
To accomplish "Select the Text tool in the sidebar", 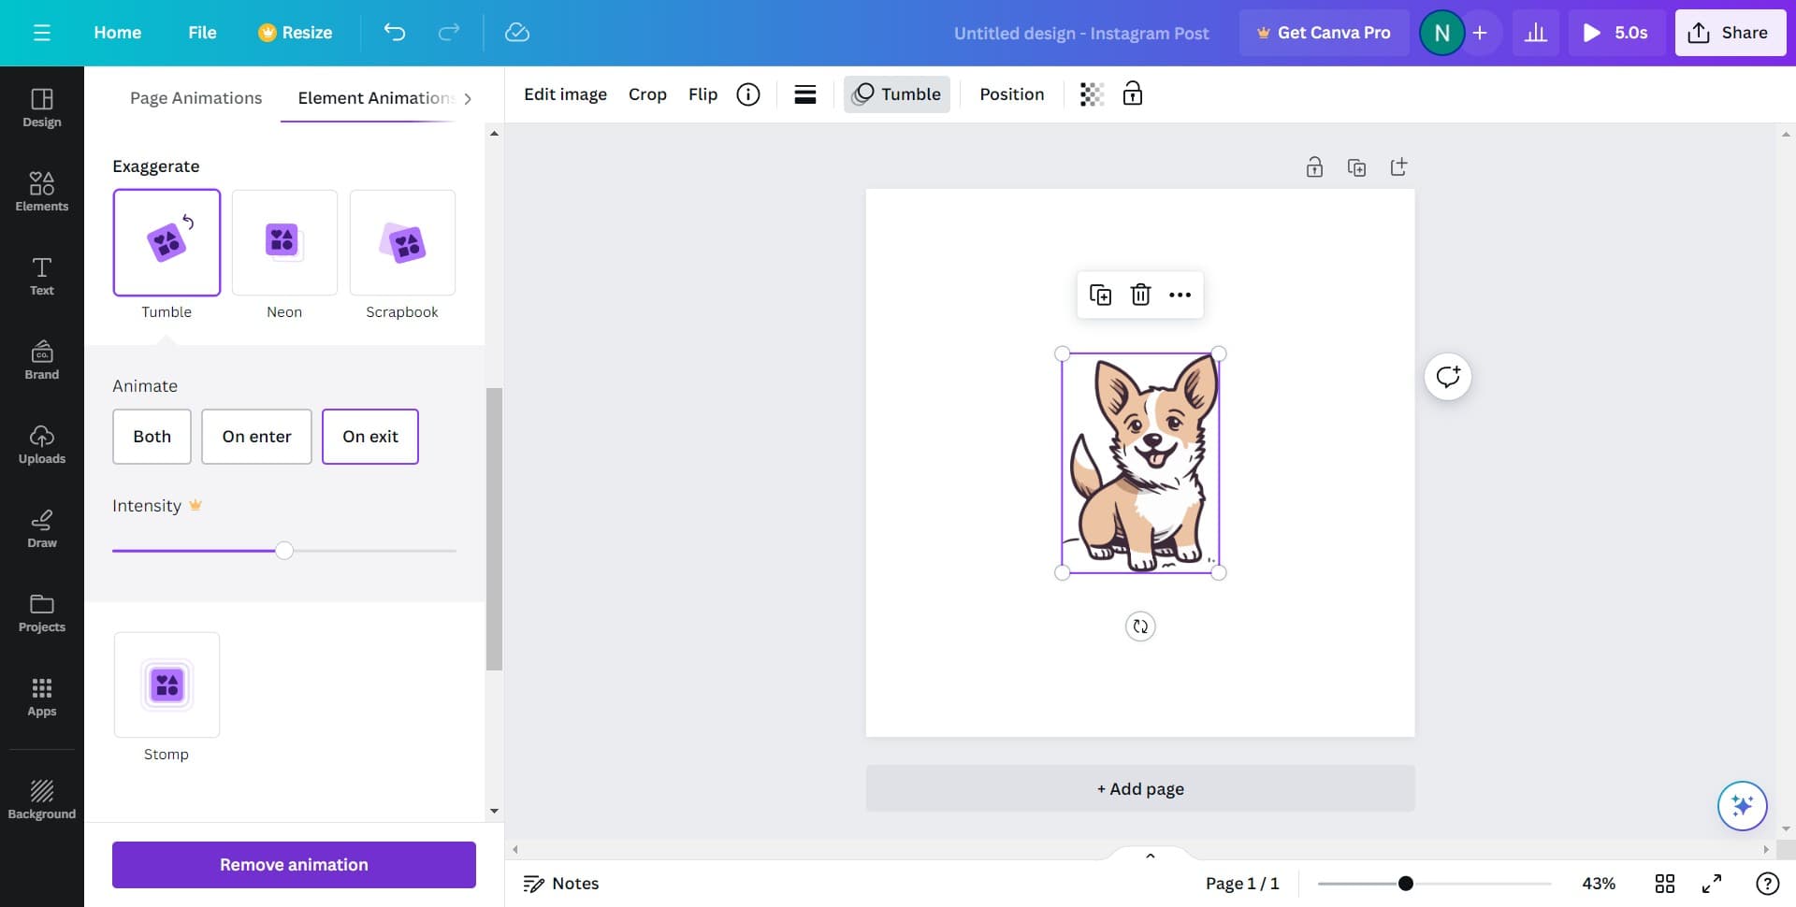I will [x=41, y=276].
